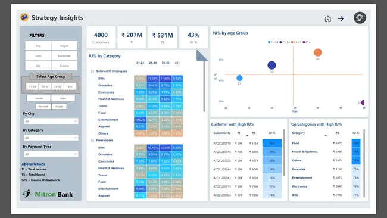Click the Select Age Group button
Viewport: 387px width, 218px height.
pos(51,76)
